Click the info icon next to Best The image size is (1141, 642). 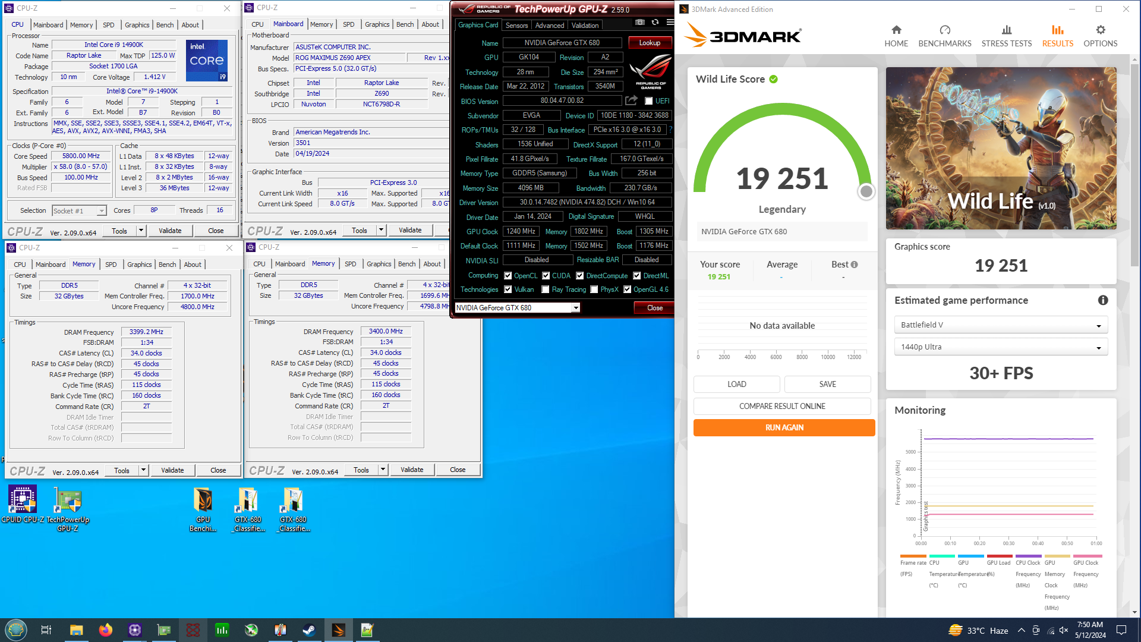[x=854, y=265]
